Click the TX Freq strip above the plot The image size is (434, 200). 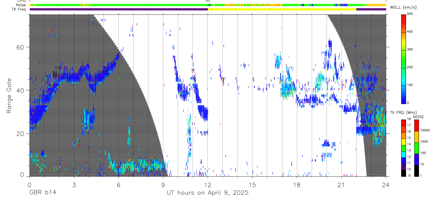click(x=208, y=9)
